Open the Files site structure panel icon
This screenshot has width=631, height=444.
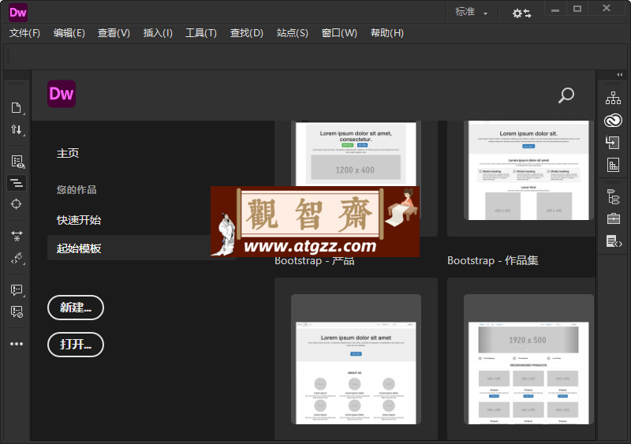pyautogui.click(x=613, y=98)
